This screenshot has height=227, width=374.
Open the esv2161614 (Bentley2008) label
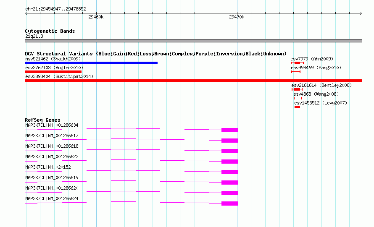(x=321, y=85)
